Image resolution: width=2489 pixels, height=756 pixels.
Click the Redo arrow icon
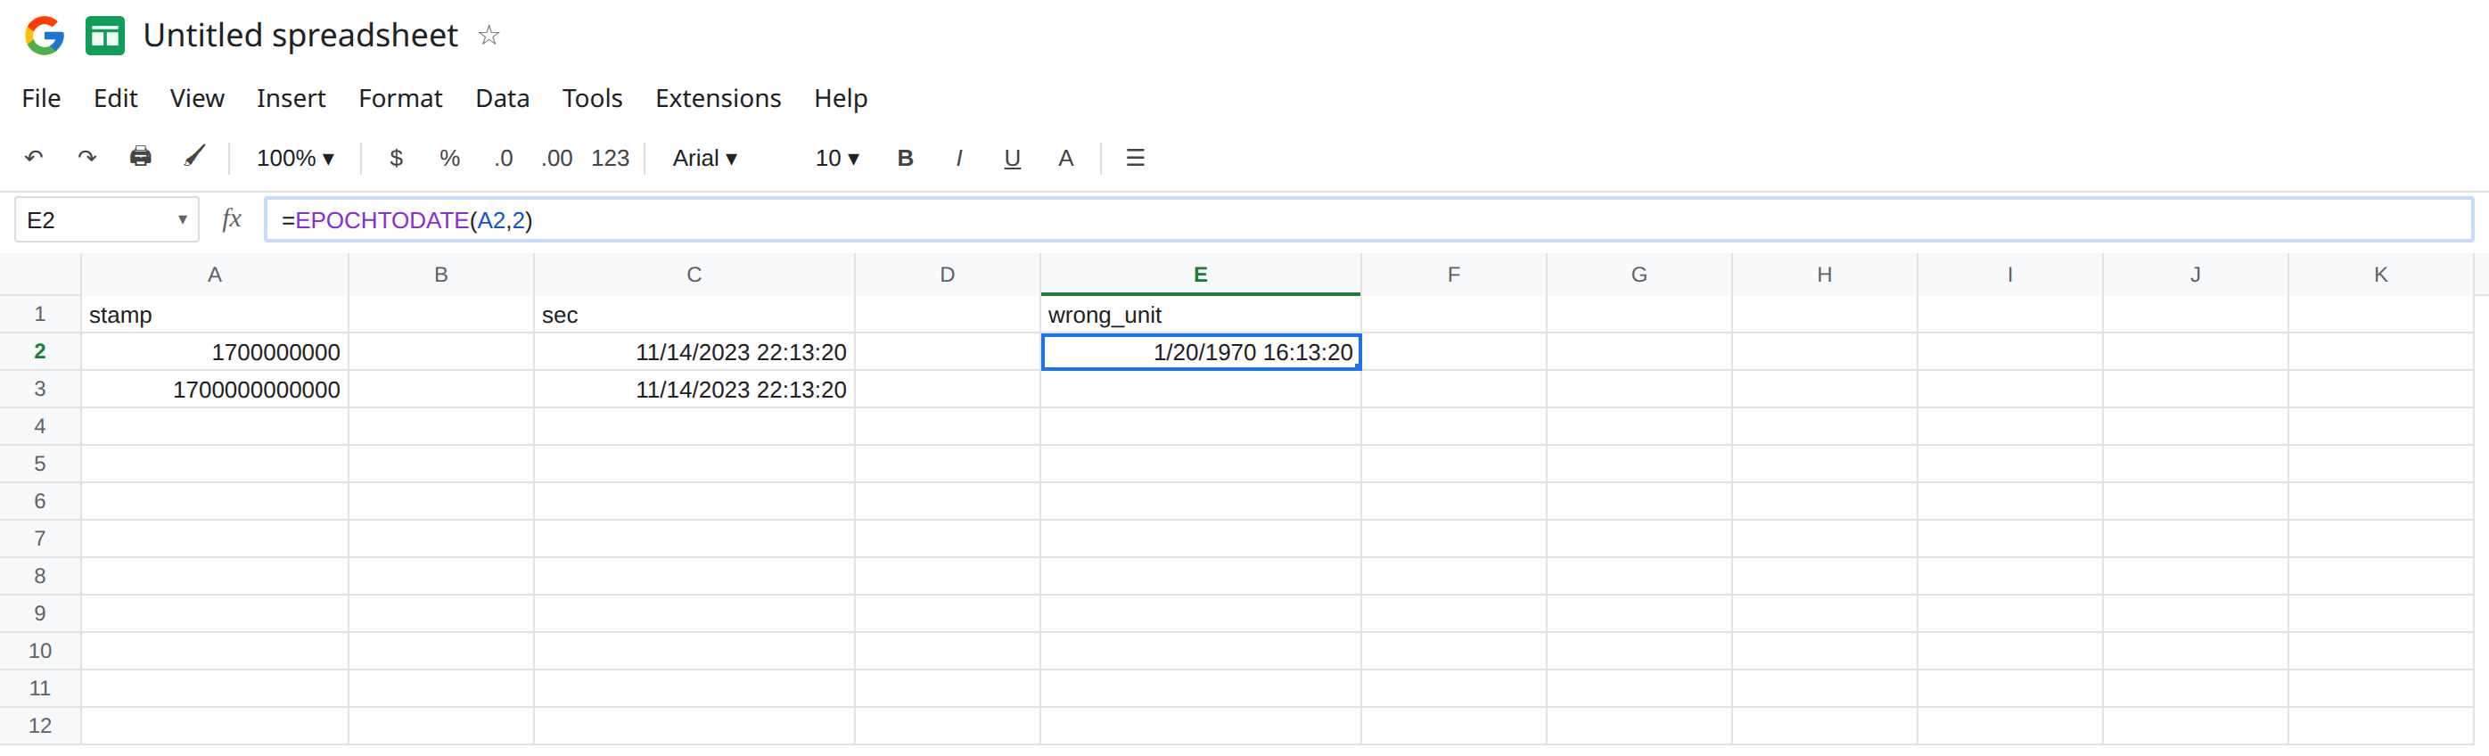87,158
